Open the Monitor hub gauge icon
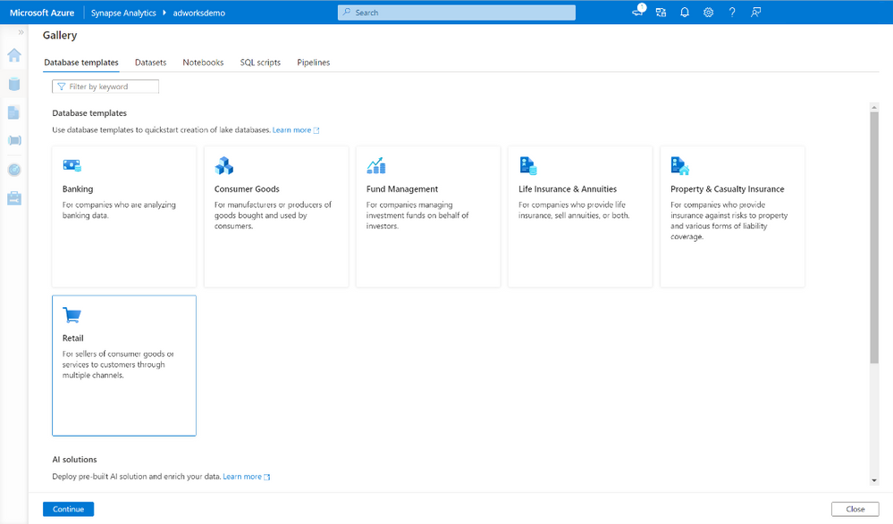 pos(14,170)
